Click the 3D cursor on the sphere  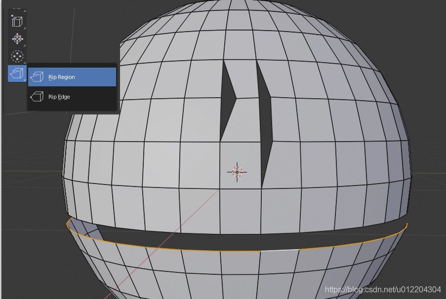point(237,172)
